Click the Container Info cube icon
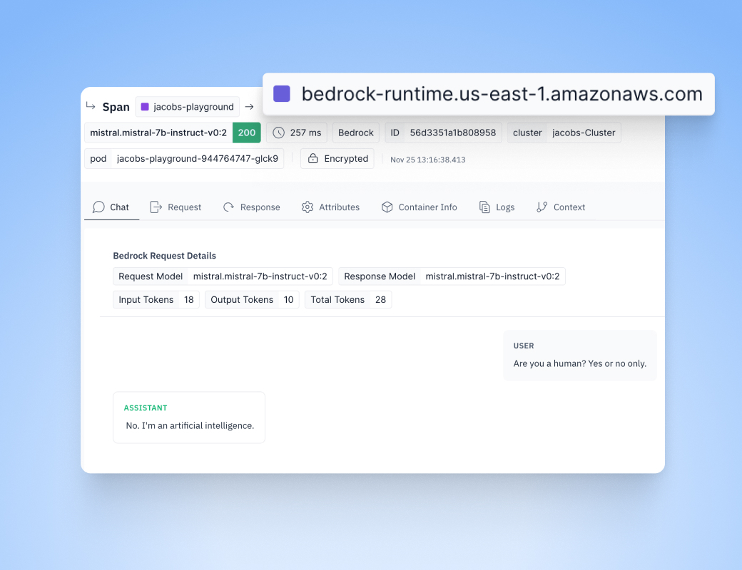 point(387,207)
